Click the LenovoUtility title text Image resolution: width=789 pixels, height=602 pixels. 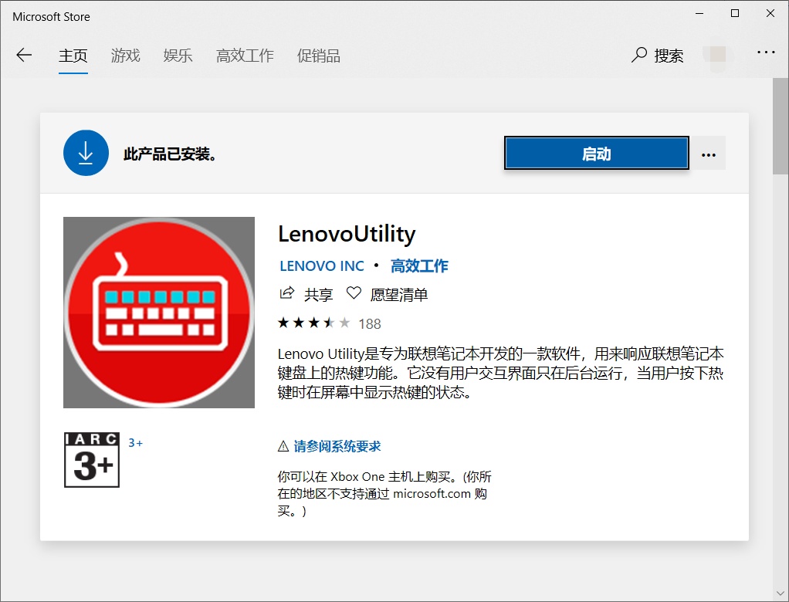[347, 234]
